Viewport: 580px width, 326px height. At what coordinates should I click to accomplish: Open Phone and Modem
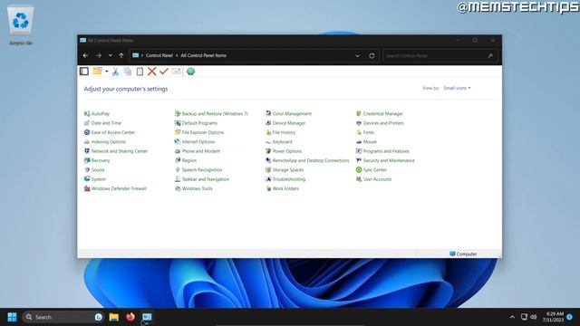(198, 151)
